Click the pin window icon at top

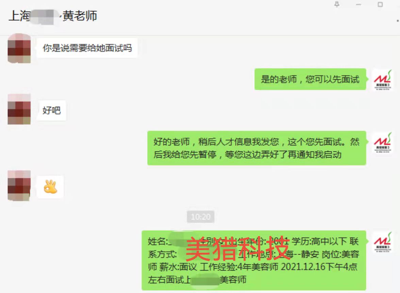coord(337,4)
